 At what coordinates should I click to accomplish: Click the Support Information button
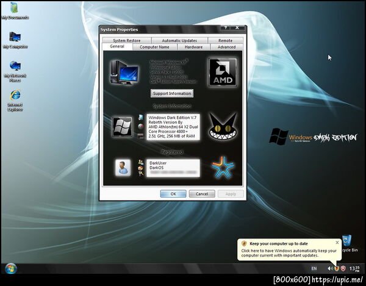tap(172, 93)
